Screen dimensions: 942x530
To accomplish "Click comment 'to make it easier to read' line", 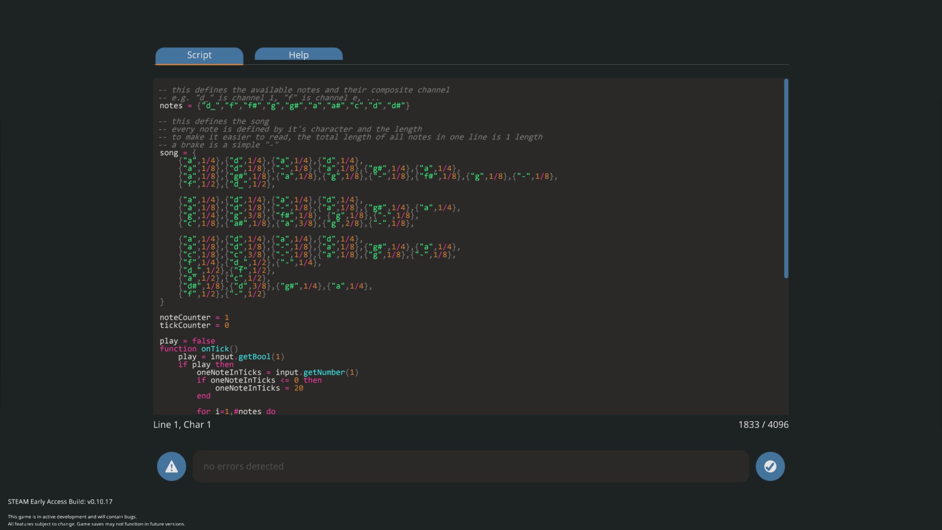I will tap(350, 137).
